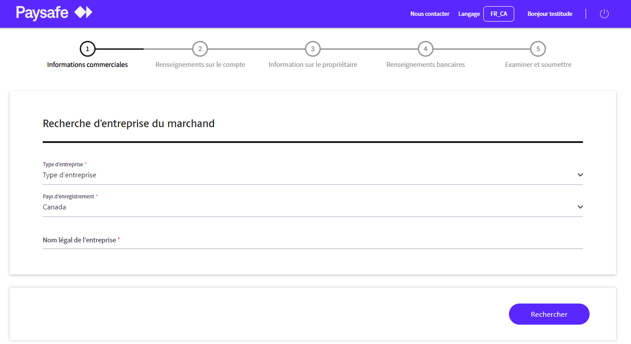Click the Rechercher button
The height and width of the screenshot is (344, 631).
549,314
